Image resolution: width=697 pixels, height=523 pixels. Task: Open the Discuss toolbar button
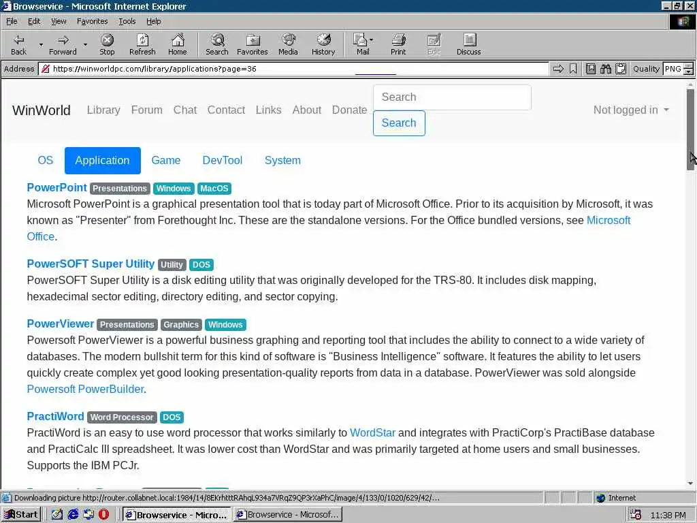tap(468, 44)
